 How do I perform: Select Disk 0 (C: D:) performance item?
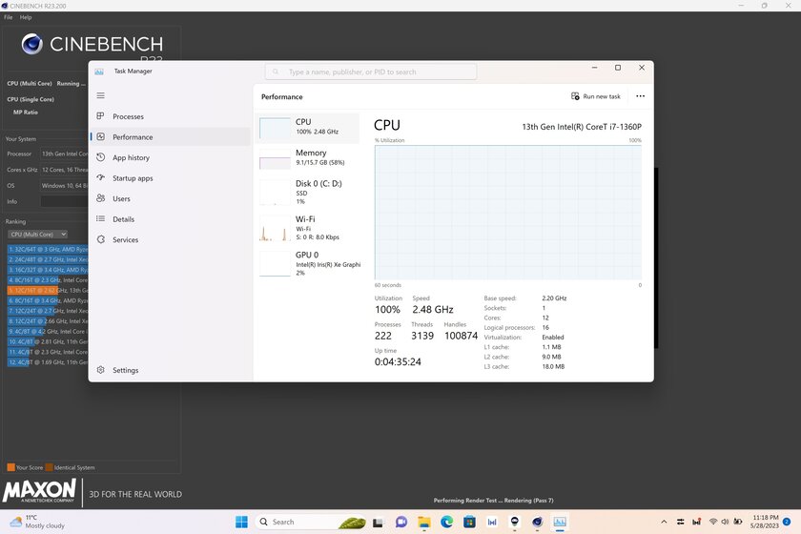(307, 192)
